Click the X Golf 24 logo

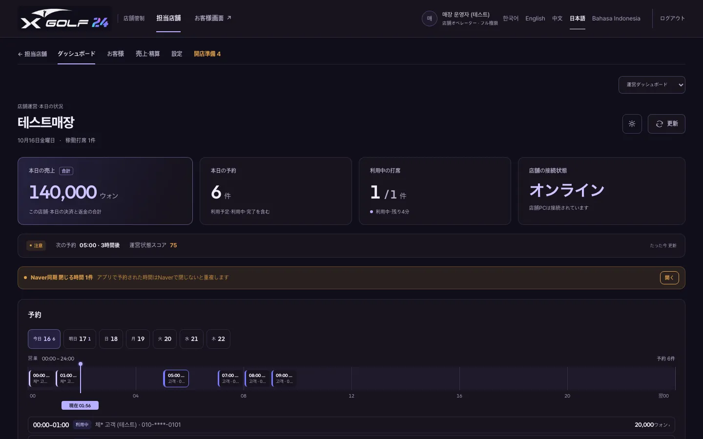[x=64, y=19]
